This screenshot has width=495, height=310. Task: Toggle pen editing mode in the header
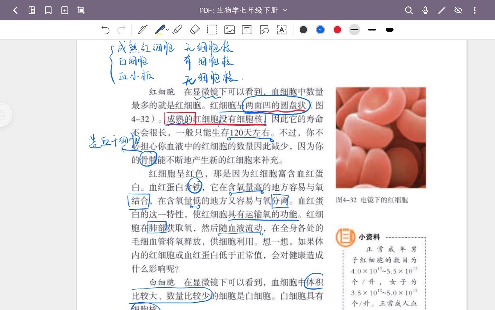(x=442, y=11)
